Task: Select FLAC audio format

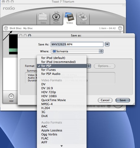Action: pos(62,138)
